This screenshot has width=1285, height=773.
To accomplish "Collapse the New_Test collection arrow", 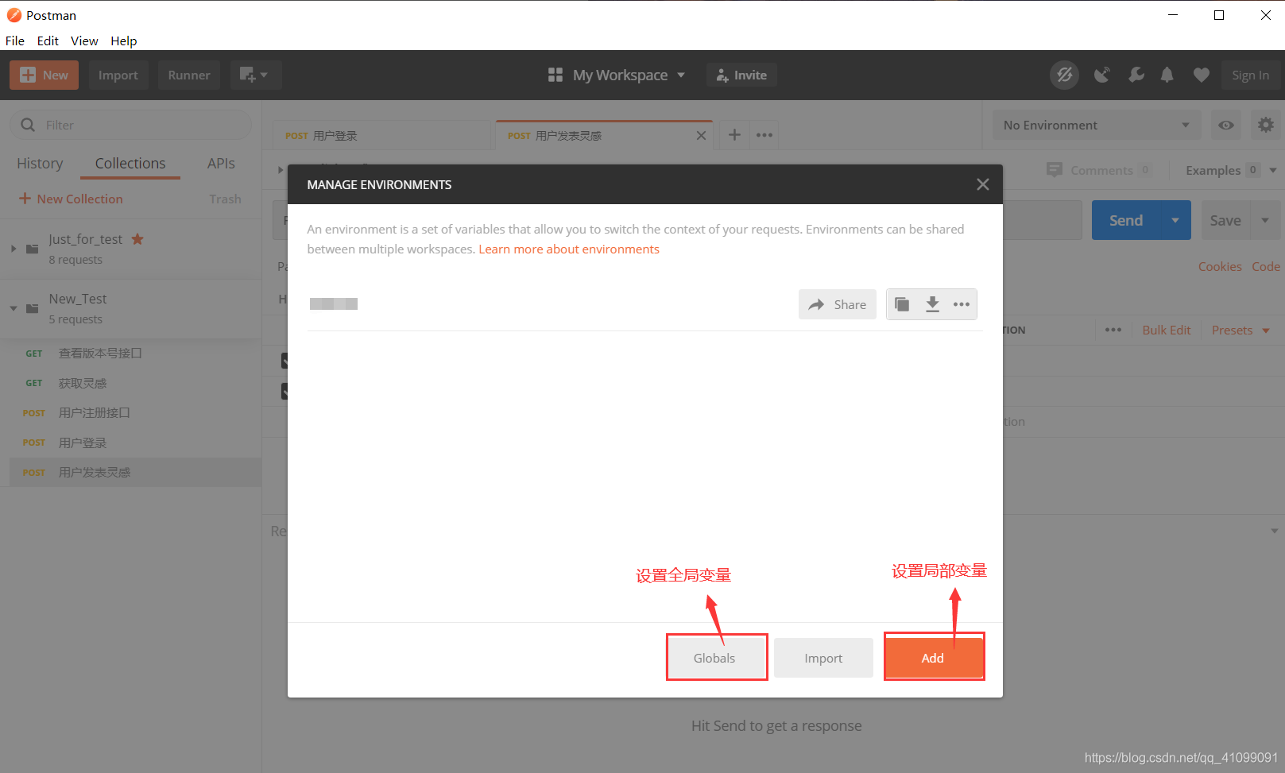I will [14, 308].
